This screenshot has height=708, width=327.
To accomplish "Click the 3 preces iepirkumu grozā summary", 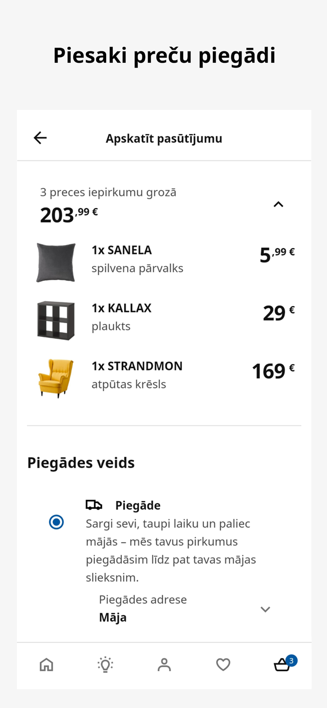I will (x=108, y=192).
